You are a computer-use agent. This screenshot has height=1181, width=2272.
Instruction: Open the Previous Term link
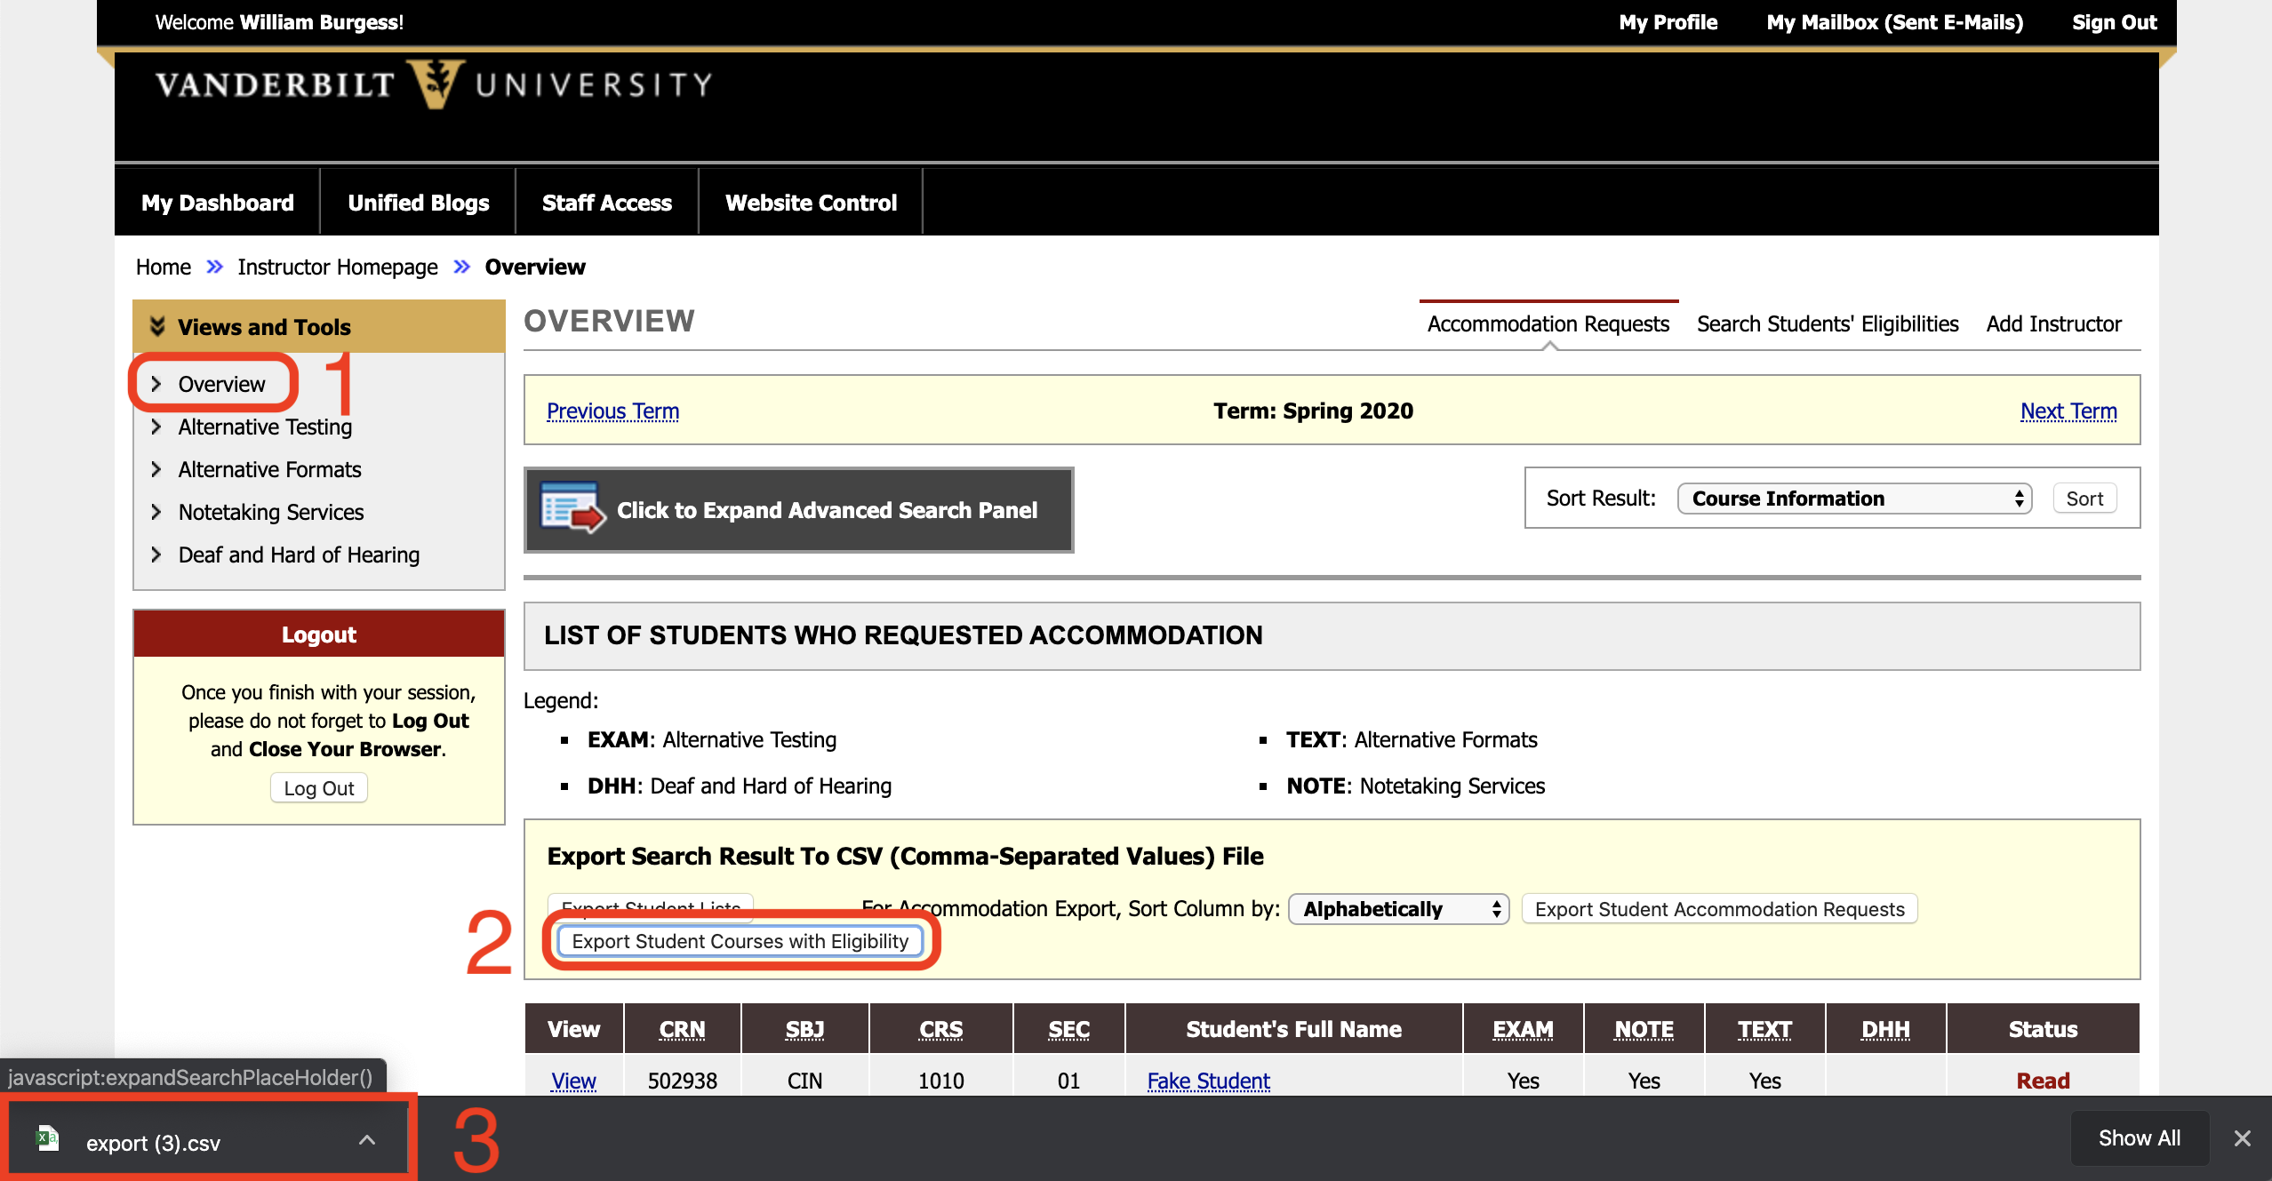coord(612,411)
